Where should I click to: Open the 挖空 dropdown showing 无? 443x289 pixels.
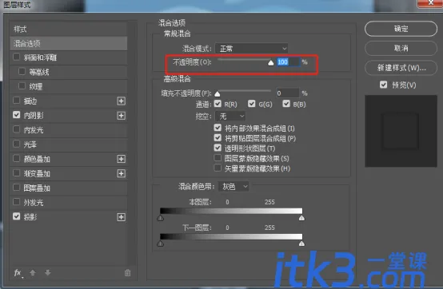[230, 117]
